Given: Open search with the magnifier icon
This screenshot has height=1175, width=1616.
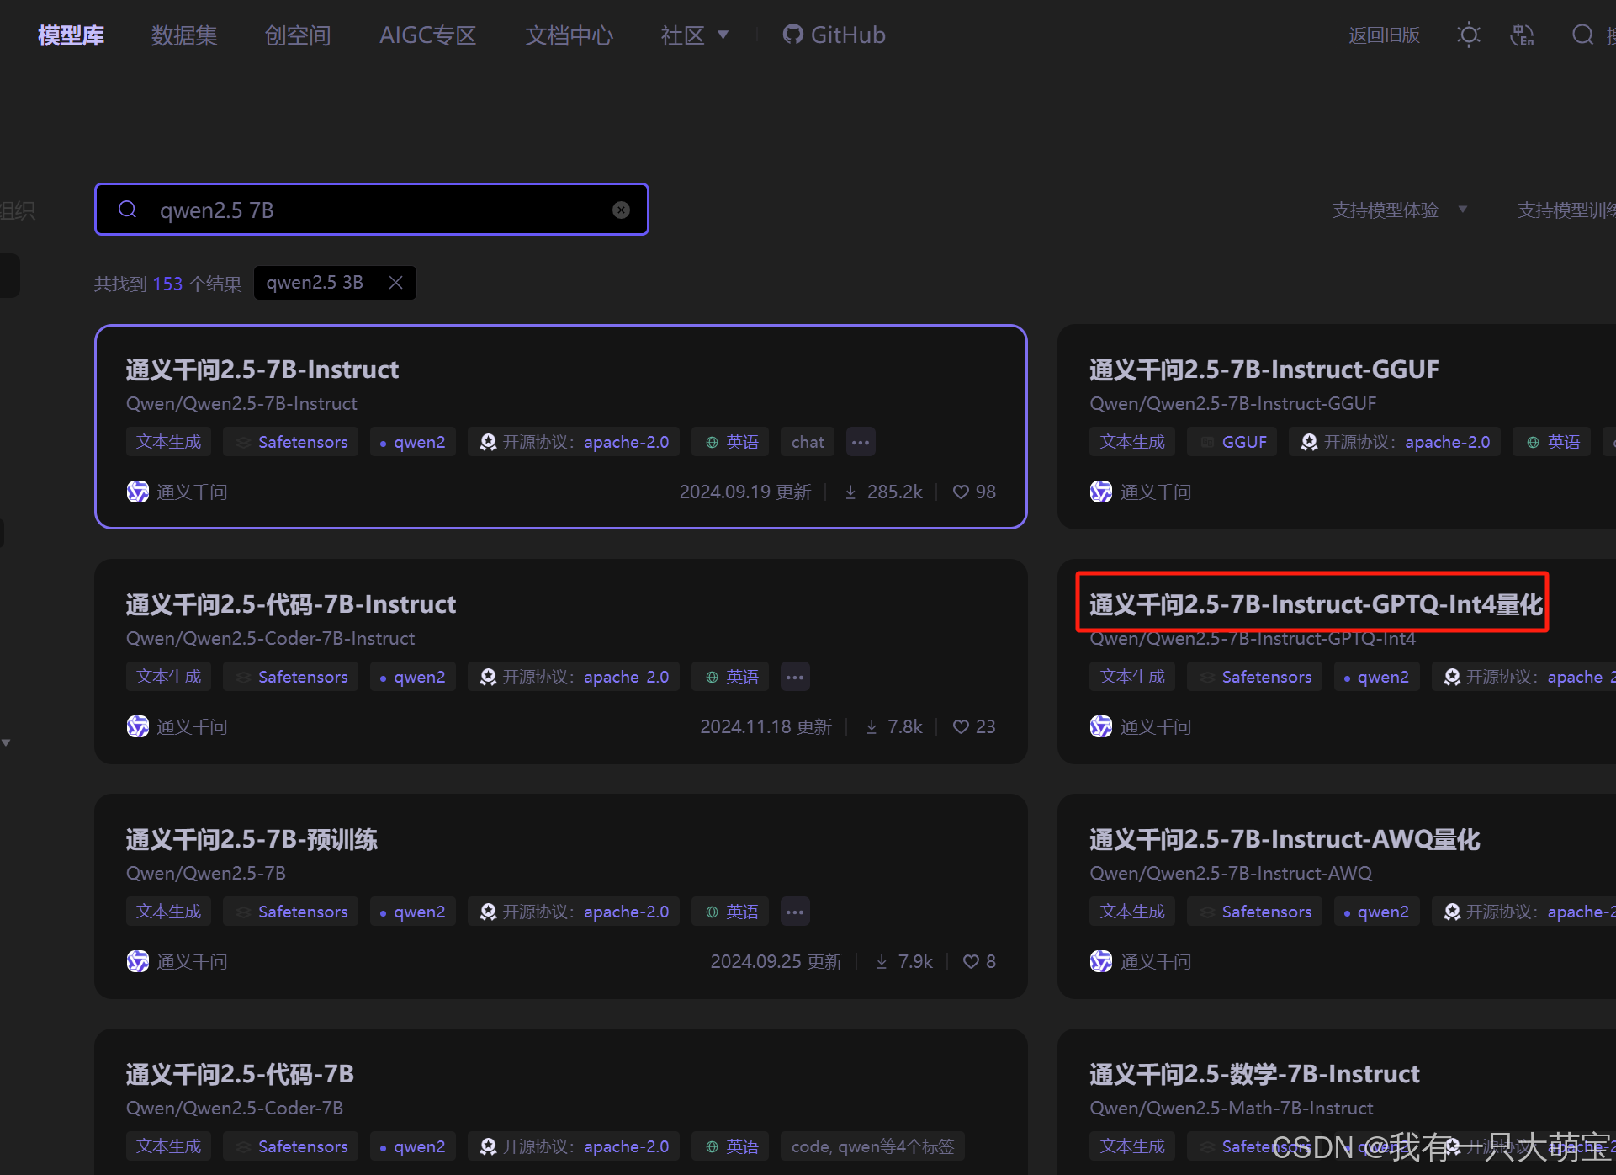Looking at the screenshot, I should point(1583,35).
